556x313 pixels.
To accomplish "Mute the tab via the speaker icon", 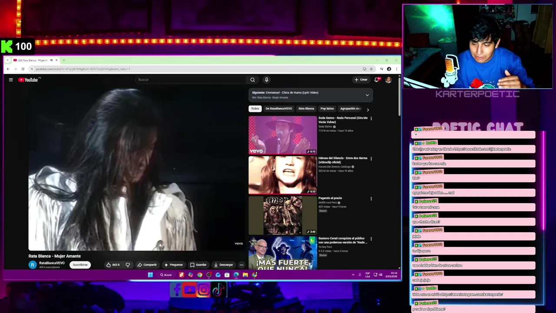I will click(x=51, y=60).
